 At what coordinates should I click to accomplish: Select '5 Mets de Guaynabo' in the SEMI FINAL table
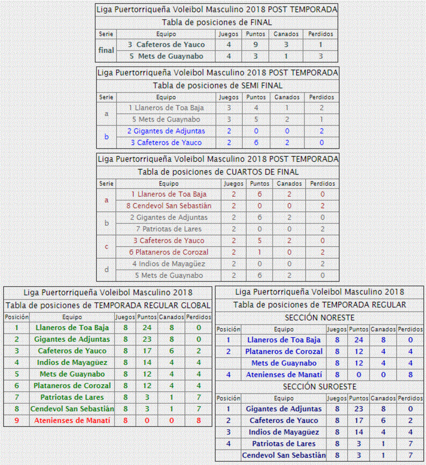pos(166,119)
